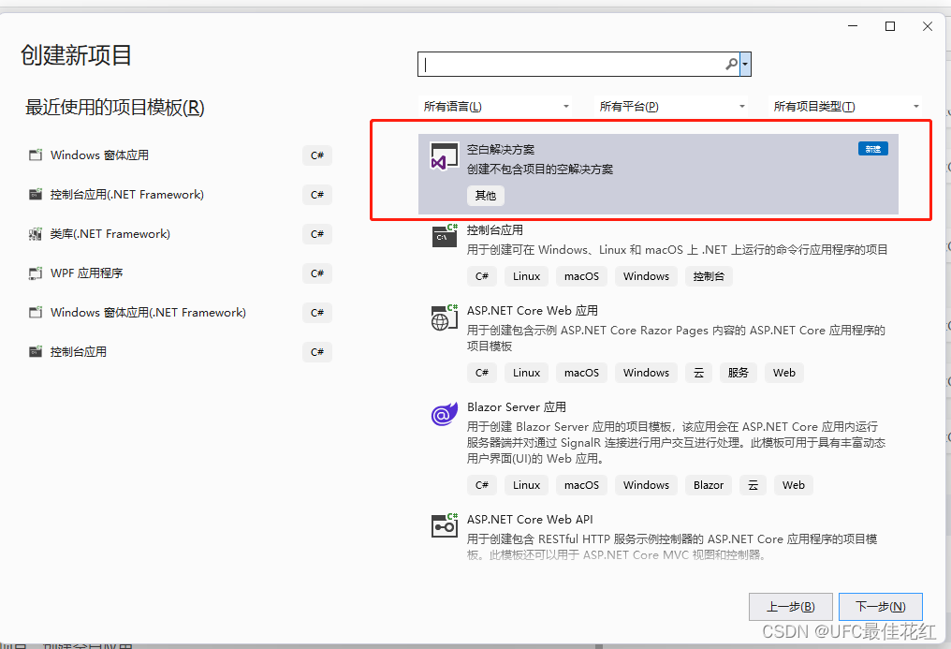Select the Blazor Server 应用 icon
Image resolution: width=951 pixels, height=649 pixels.
444,414
